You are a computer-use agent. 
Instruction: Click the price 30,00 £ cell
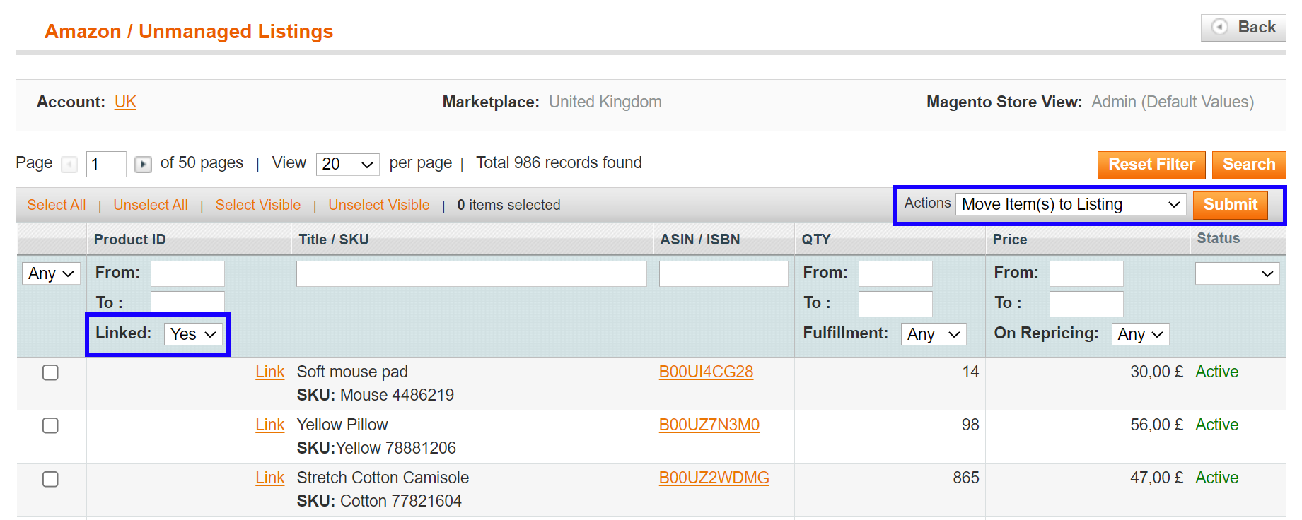[1156, 372]
